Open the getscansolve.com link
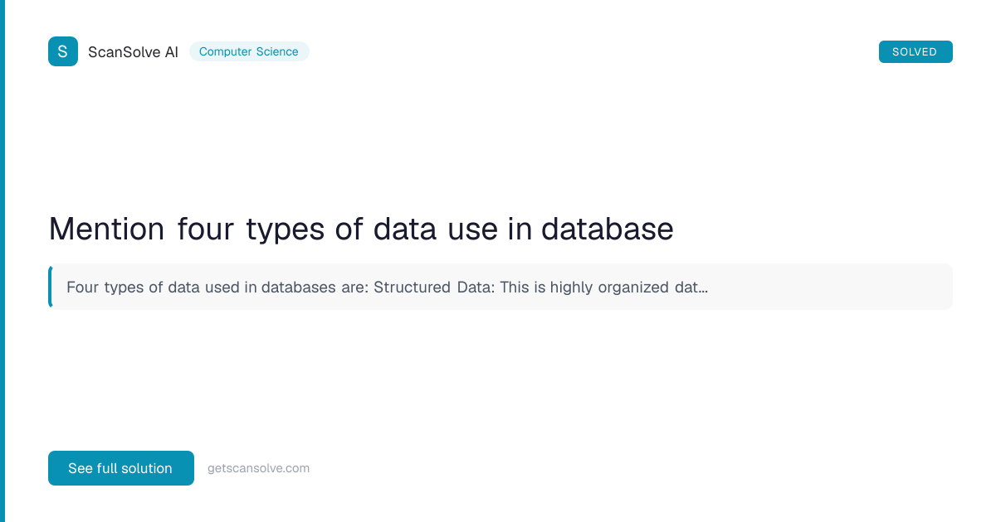The height and width of the screenshot is (522, 996). click(258, 468)
